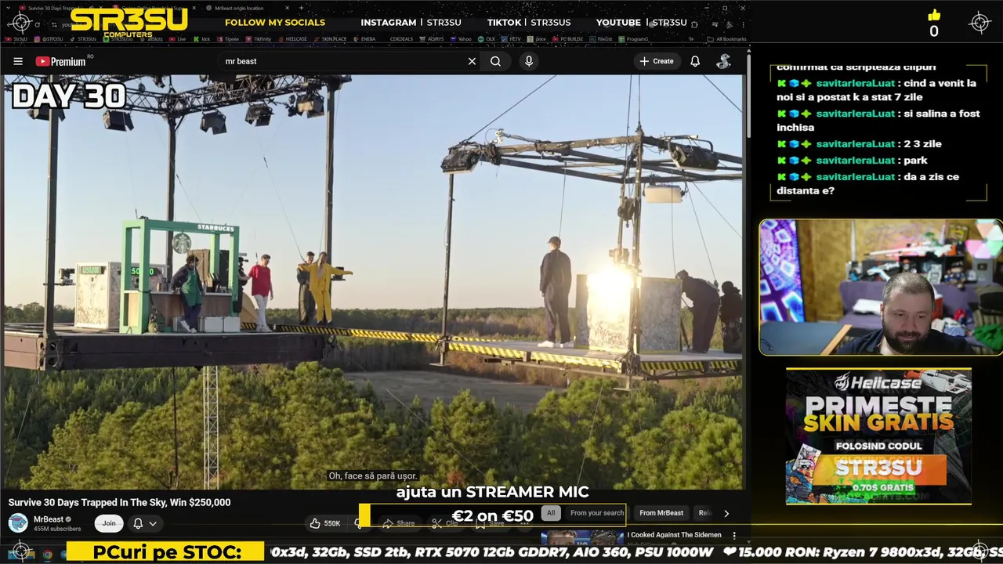The width and height of the screenshot is (1003, 564).
Task: Click the Join membership button
Action: point(109,523)
